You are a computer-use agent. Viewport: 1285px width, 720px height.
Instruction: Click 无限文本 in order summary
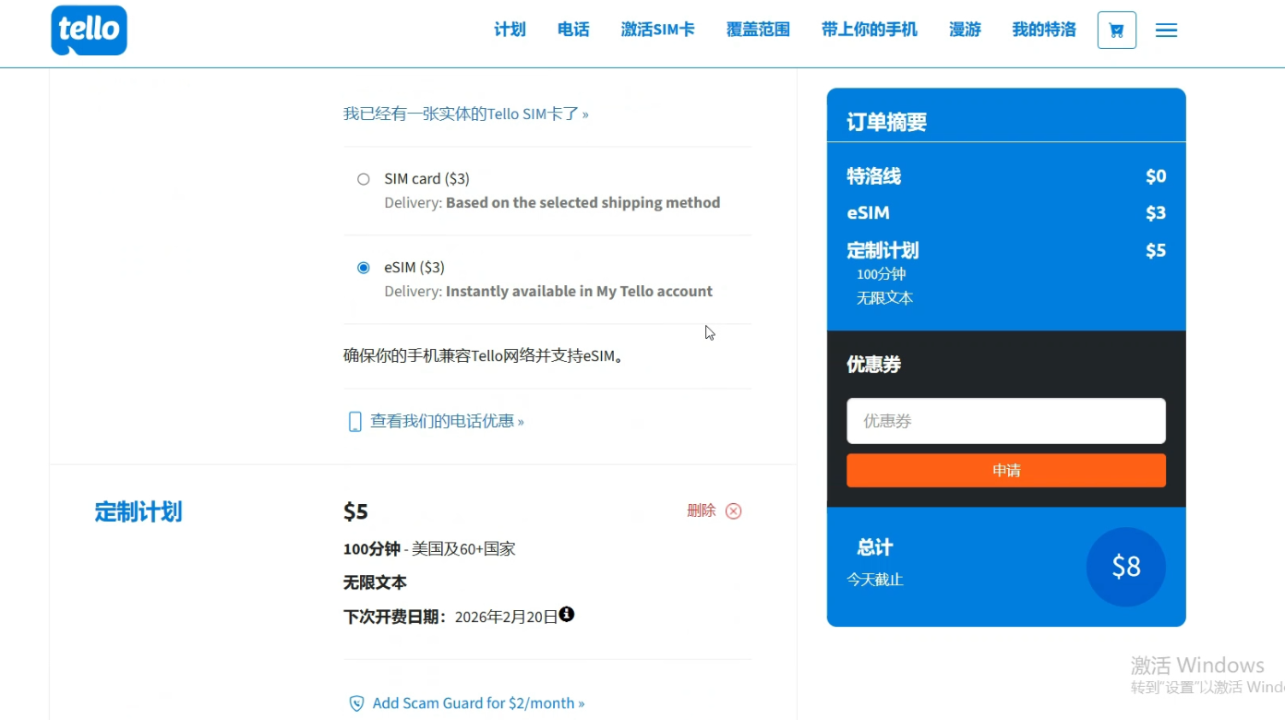click(885, 298)
